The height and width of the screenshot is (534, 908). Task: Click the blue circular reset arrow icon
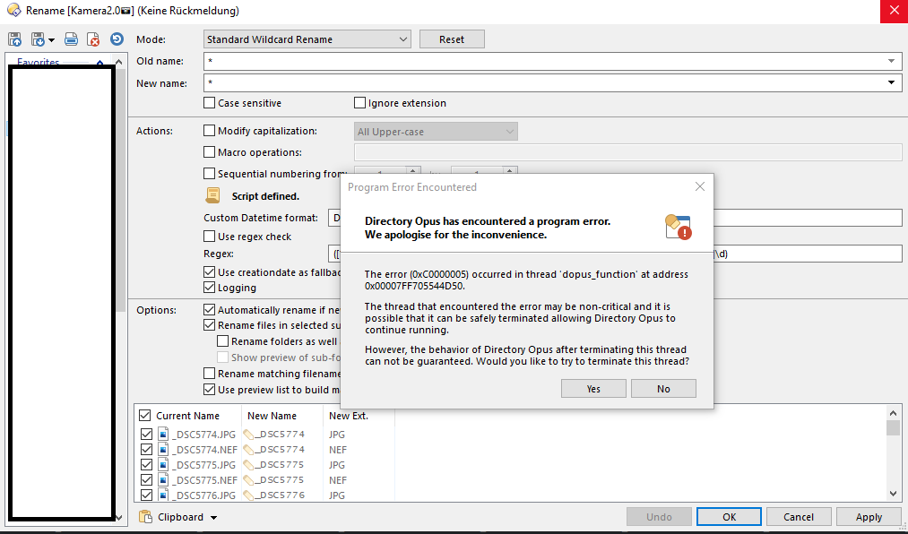[117, 39]
